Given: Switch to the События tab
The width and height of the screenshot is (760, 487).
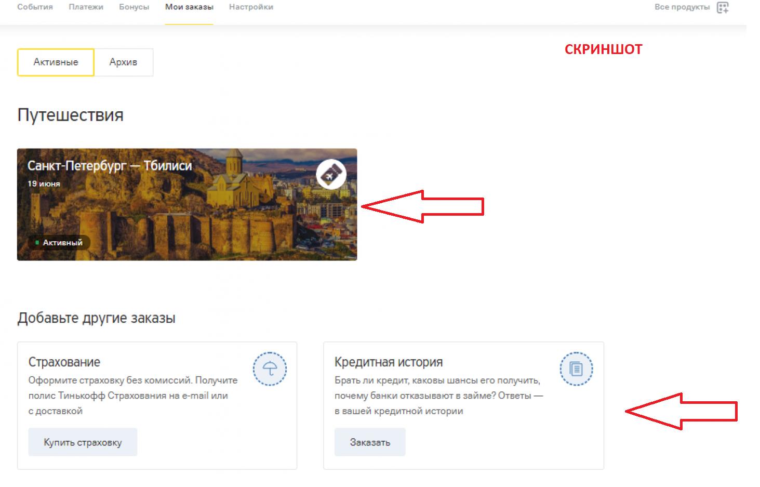Looking at the screenshot, I should coord(35,7).
